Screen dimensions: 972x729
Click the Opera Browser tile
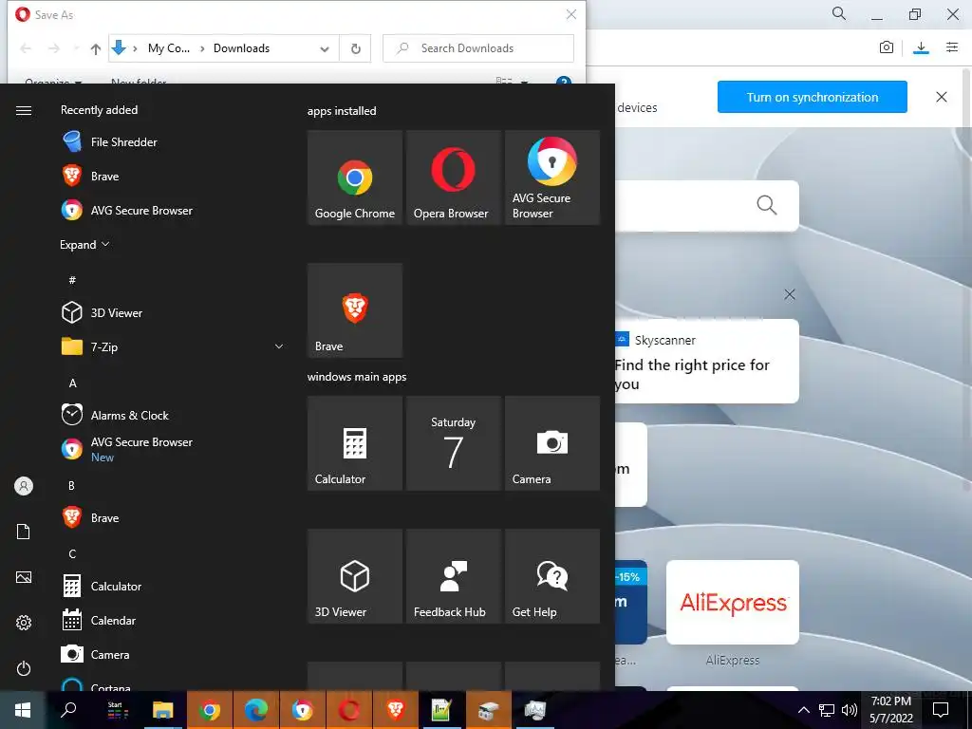coord(453,178)
